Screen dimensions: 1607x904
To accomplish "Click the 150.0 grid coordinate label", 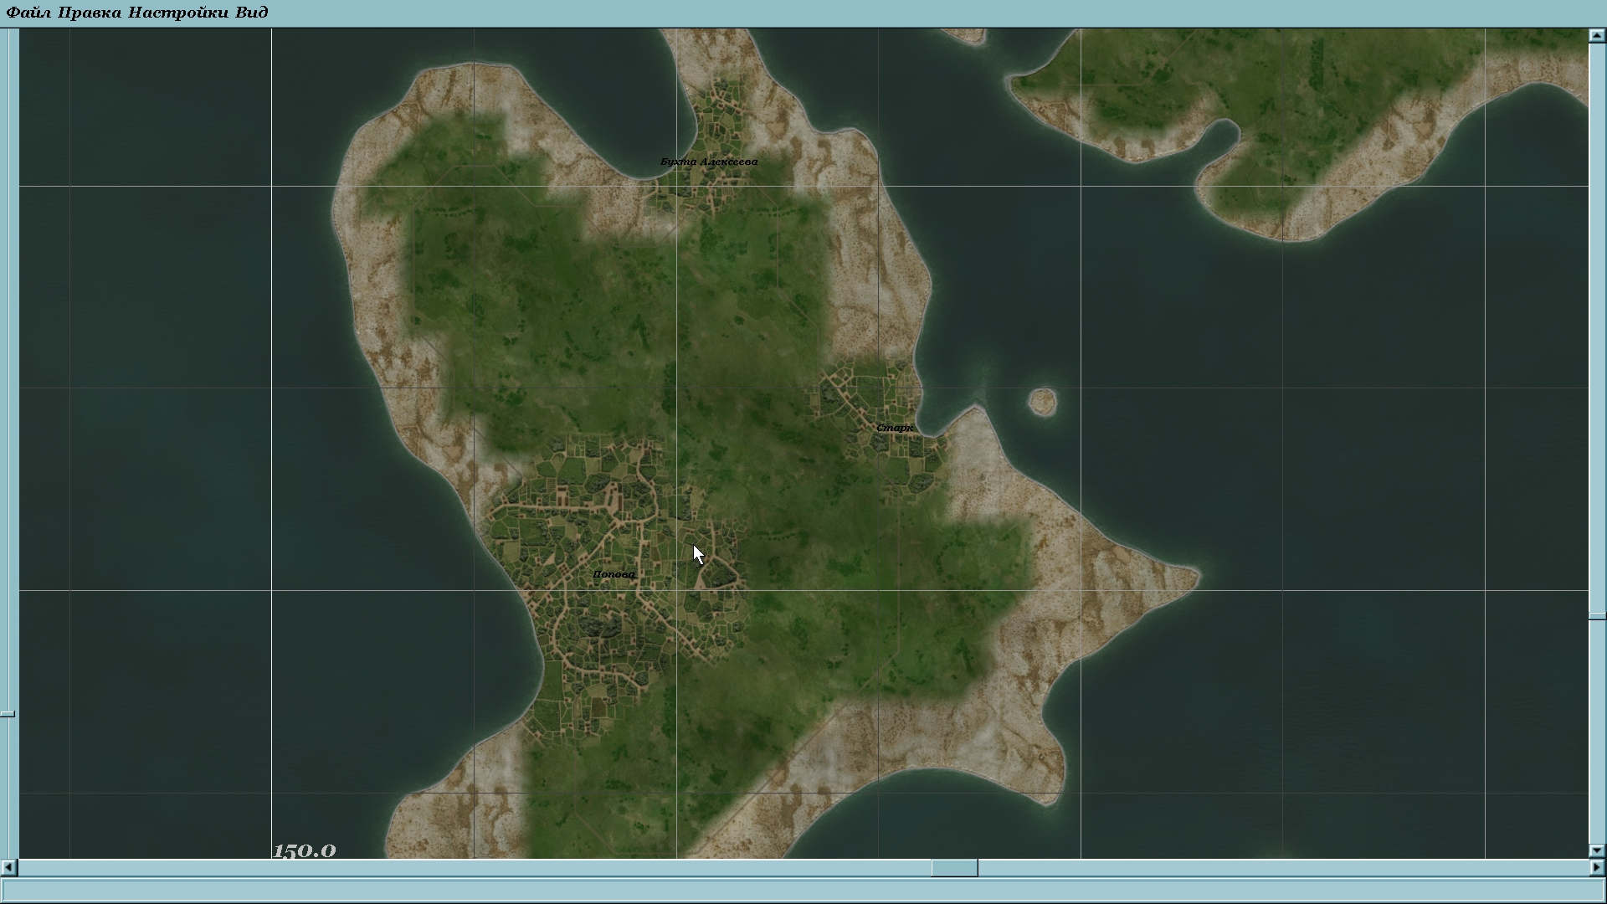I will [x=304, y=851].
